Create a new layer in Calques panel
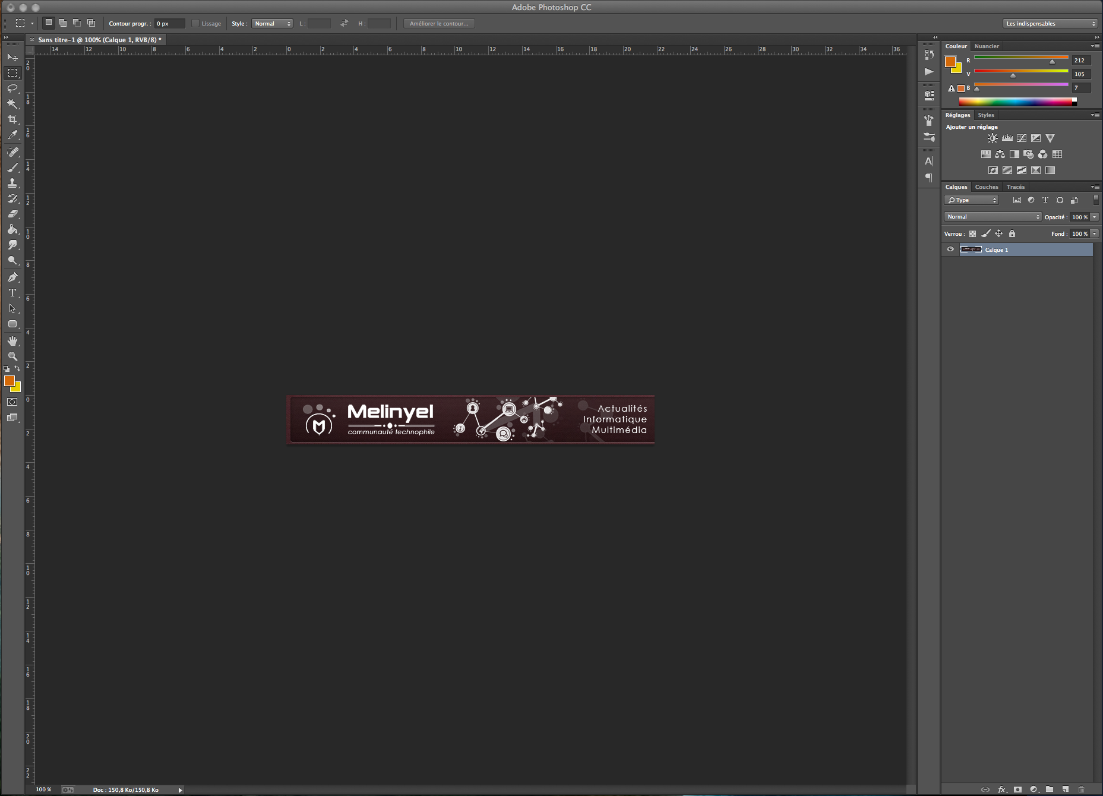Viewport: 1103px width, 796px height. point(1066,789)
